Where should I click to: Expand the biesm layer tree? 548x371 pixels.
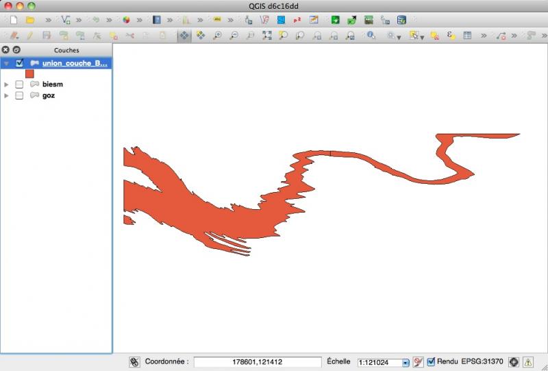pyautogui.click(x=7, y=84)
